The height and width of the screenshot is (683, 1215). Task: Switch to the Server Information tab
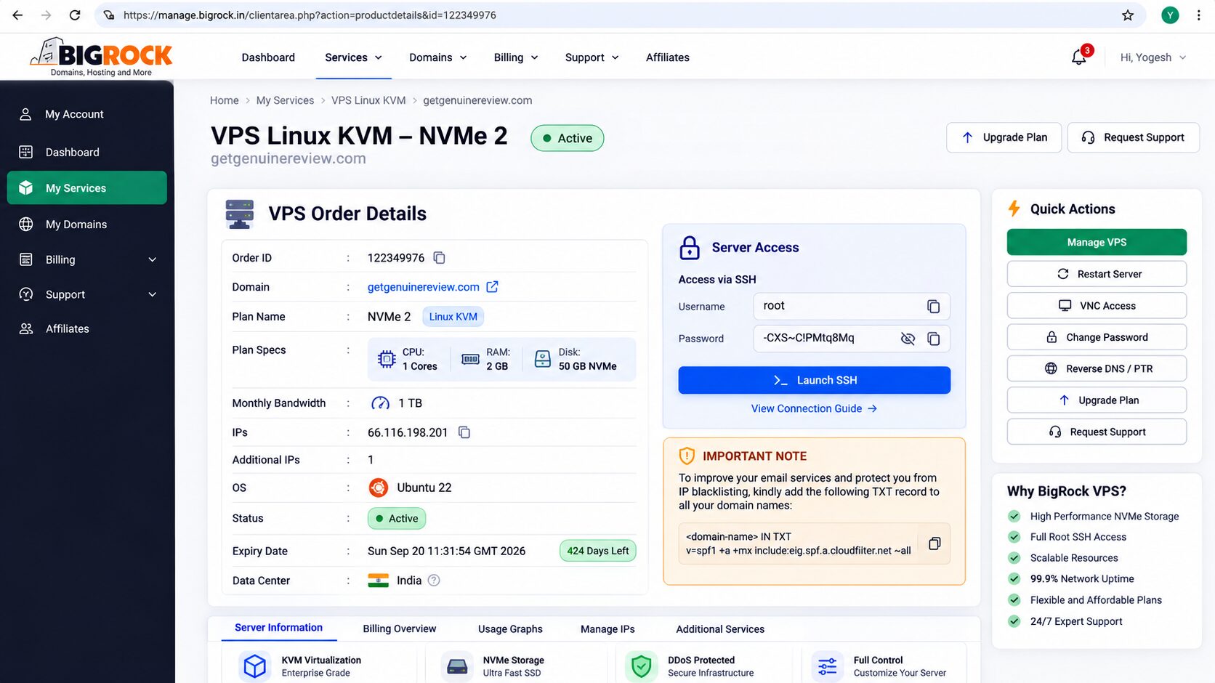(278, 628)
